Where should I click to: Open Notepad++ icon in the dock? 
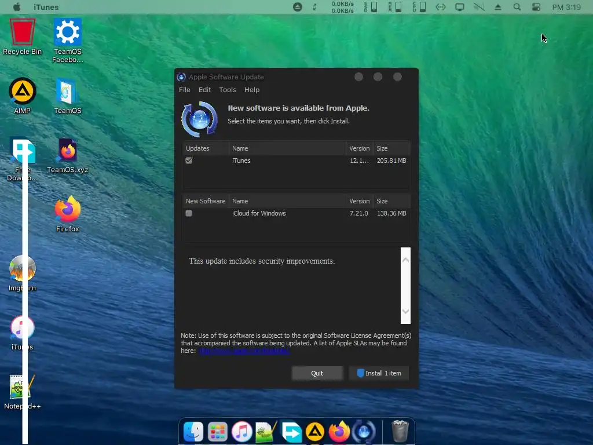266,431
